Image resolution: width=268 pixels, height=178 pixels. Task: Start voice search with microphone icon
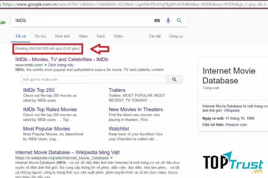coord(168,21)
